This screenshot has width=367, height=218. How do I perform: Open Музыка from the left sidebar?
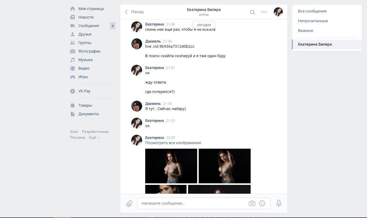[x=85, y=60]
